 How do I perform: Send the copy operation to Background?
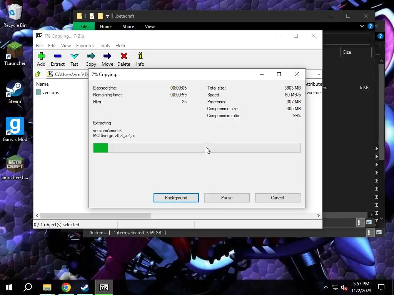pos(176,198)
